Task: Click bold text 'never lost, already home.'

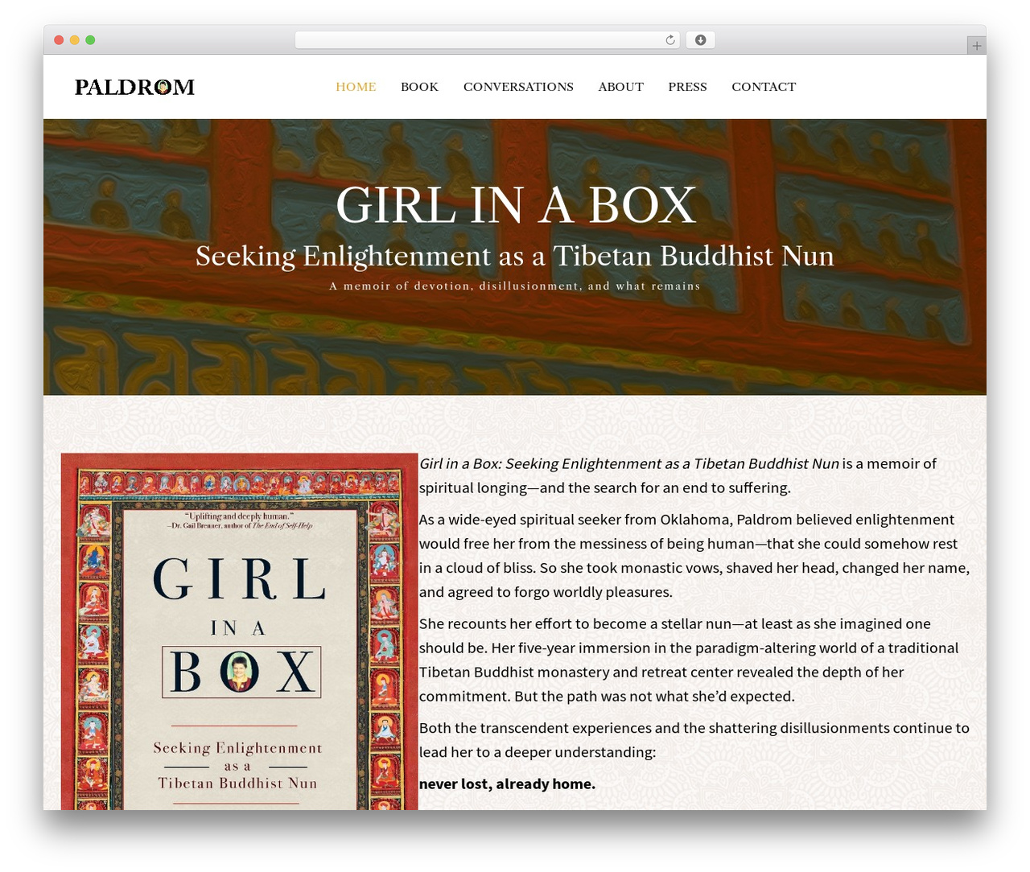Action: [x=507, y=784]
